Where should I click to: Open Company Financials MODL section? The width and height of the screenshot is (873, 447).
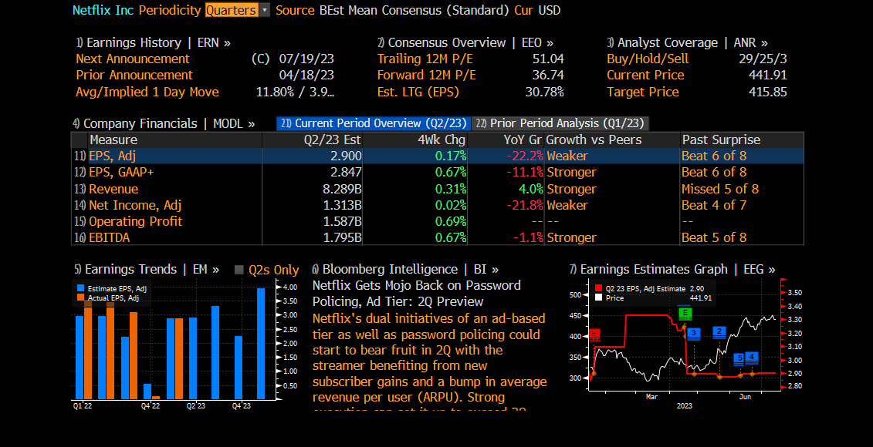click(x=164, y=123)
